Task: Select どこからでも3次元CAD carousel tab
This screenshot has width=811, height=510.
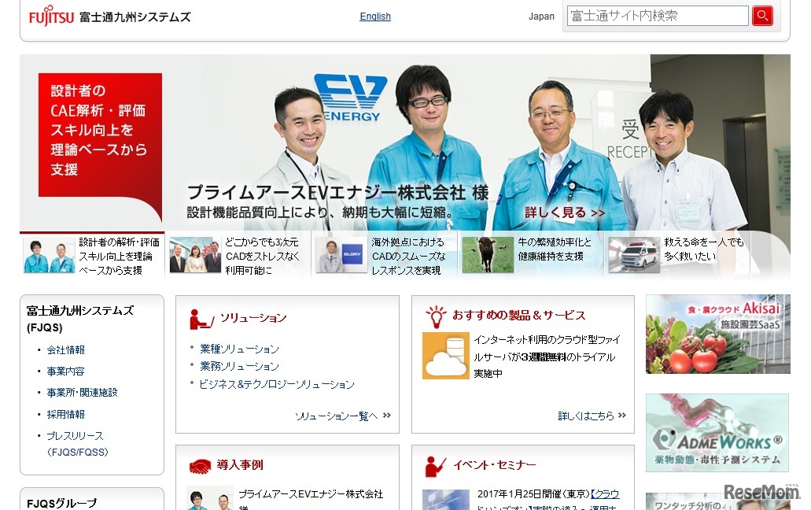Action: click(x=239, y=256)
